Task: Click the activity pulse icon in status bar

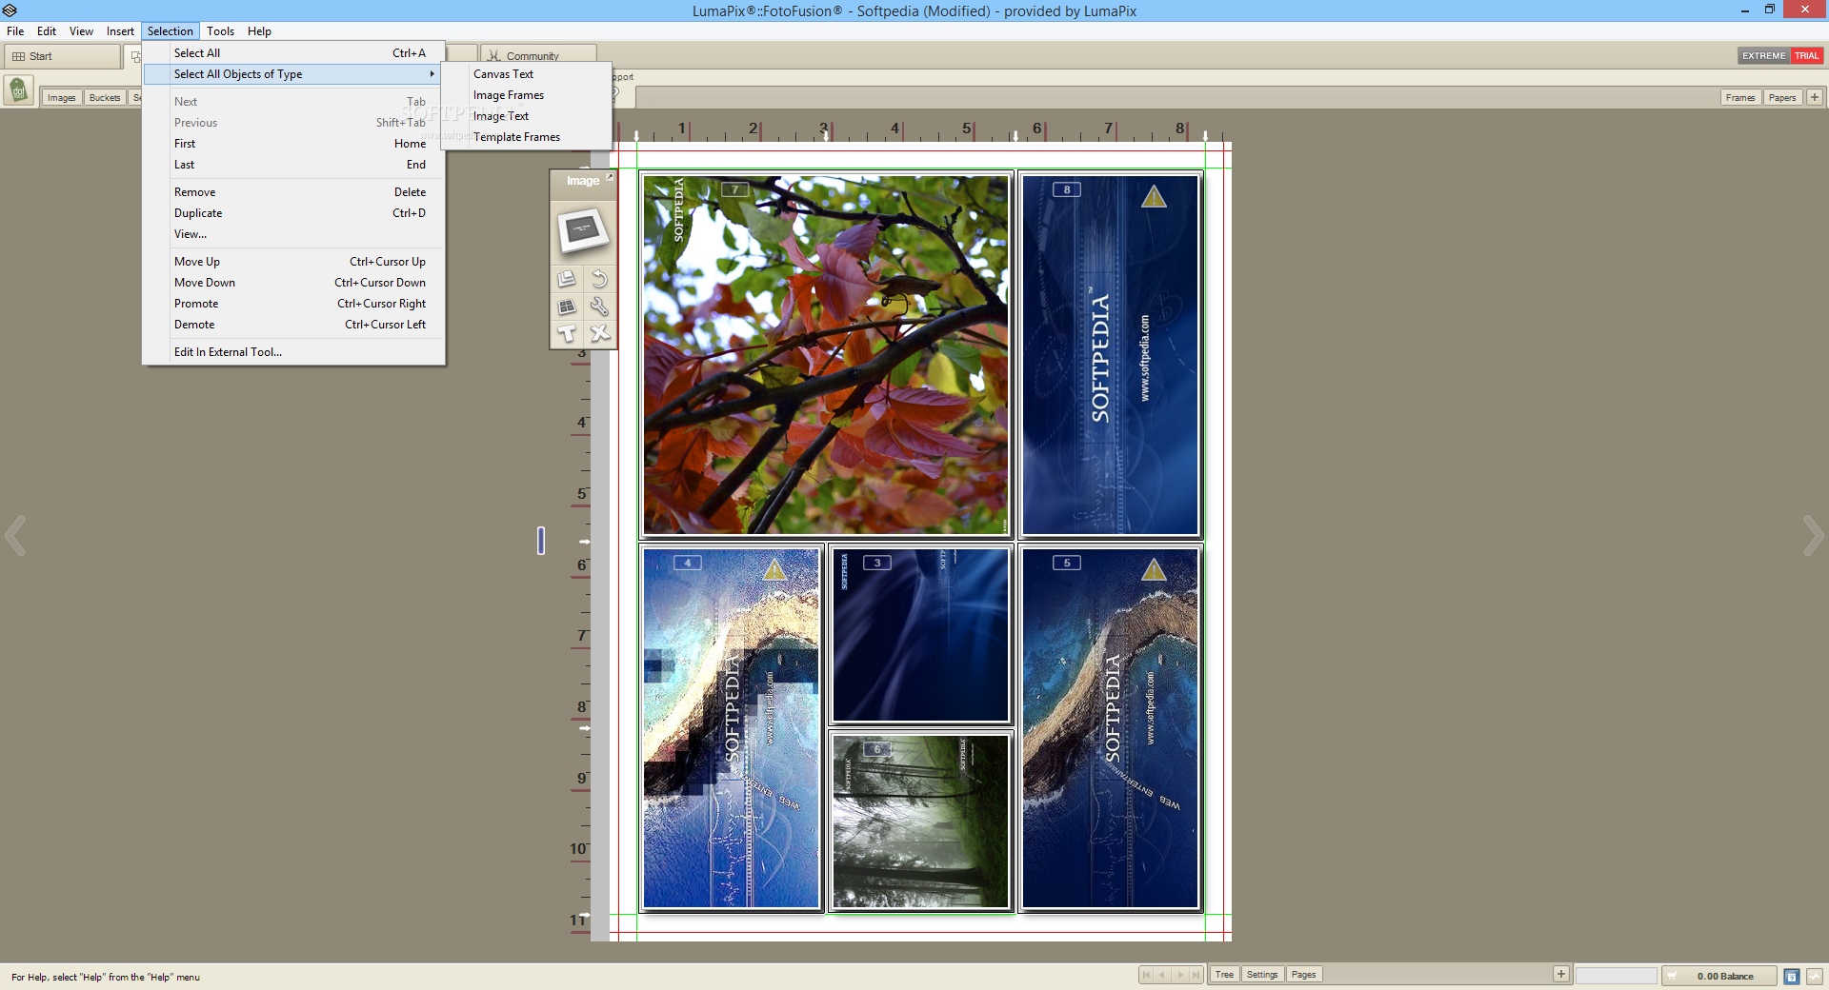Action: pyautogui.click(x=1814, y=976)
